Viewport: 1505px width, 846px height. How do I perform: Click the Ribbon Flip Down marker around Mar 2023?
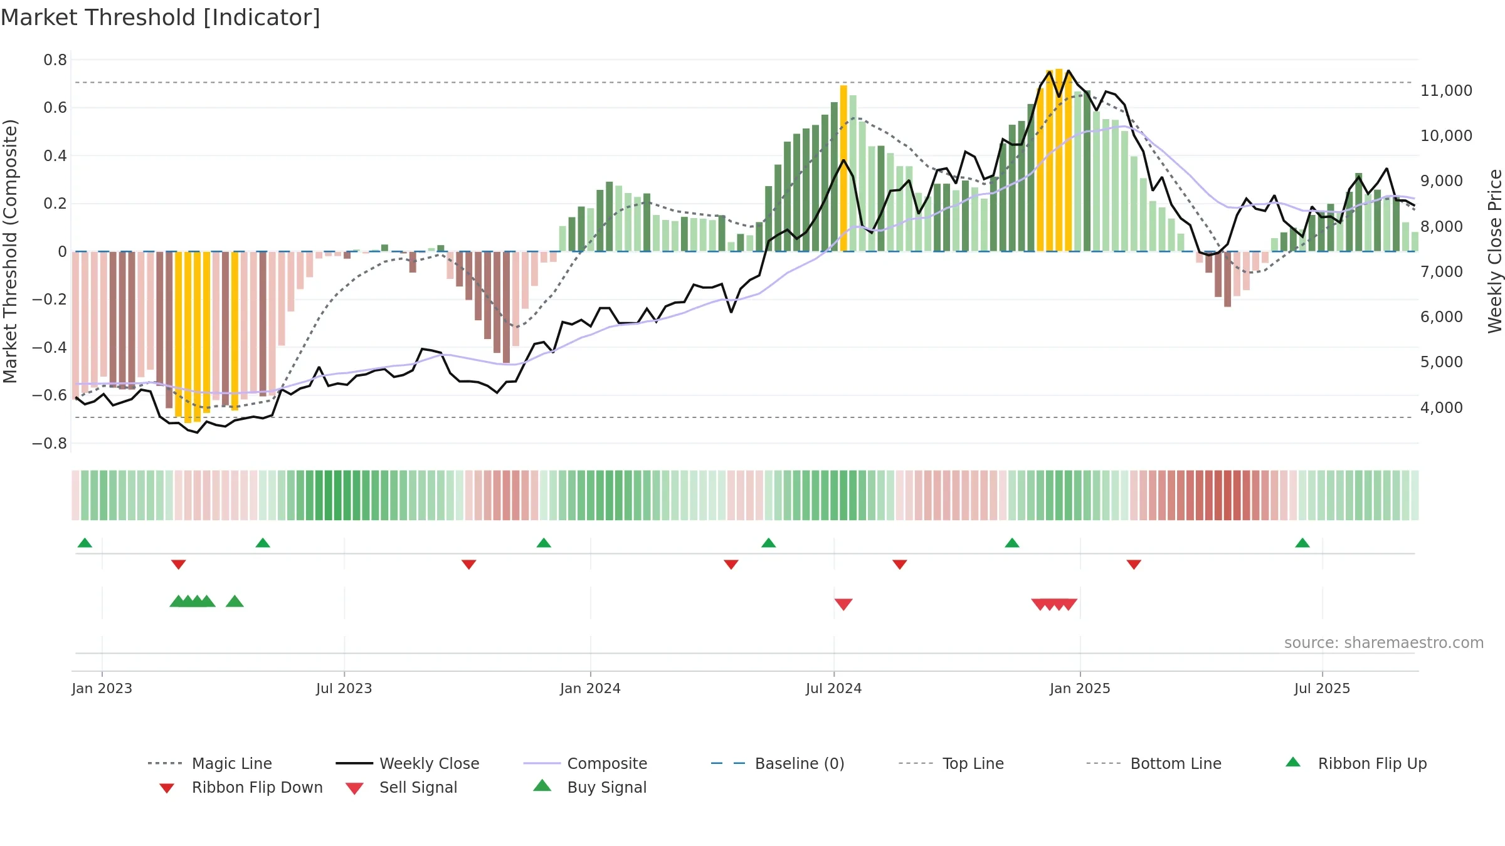point(178,565)
